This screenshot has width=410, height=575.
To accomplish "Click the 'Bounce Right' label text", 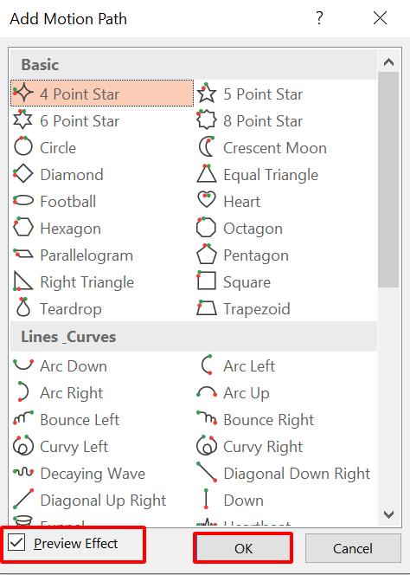I will 268,420.
